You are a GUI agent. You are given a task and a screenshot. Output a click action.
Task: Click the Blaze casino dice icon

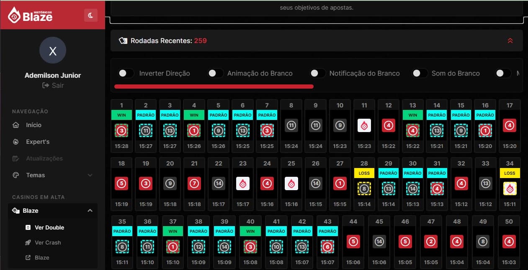tap(16, 211)
